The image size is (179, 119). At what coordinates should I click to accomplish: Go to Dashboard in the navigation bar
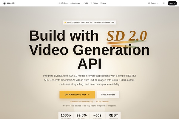[75, 3]
